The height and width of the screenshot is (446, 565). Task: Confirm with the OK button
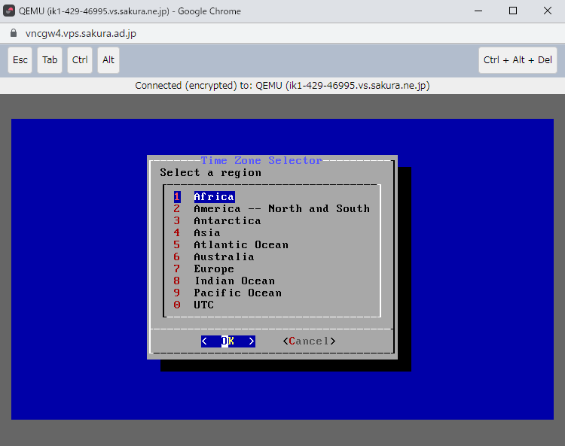click(x=228, y=341)
